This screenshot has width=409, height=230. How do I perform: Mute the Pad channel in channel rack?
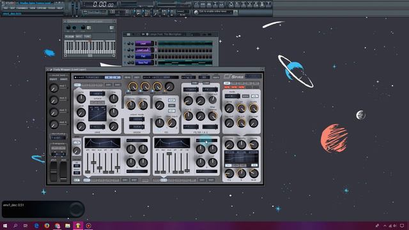[125, 56]
